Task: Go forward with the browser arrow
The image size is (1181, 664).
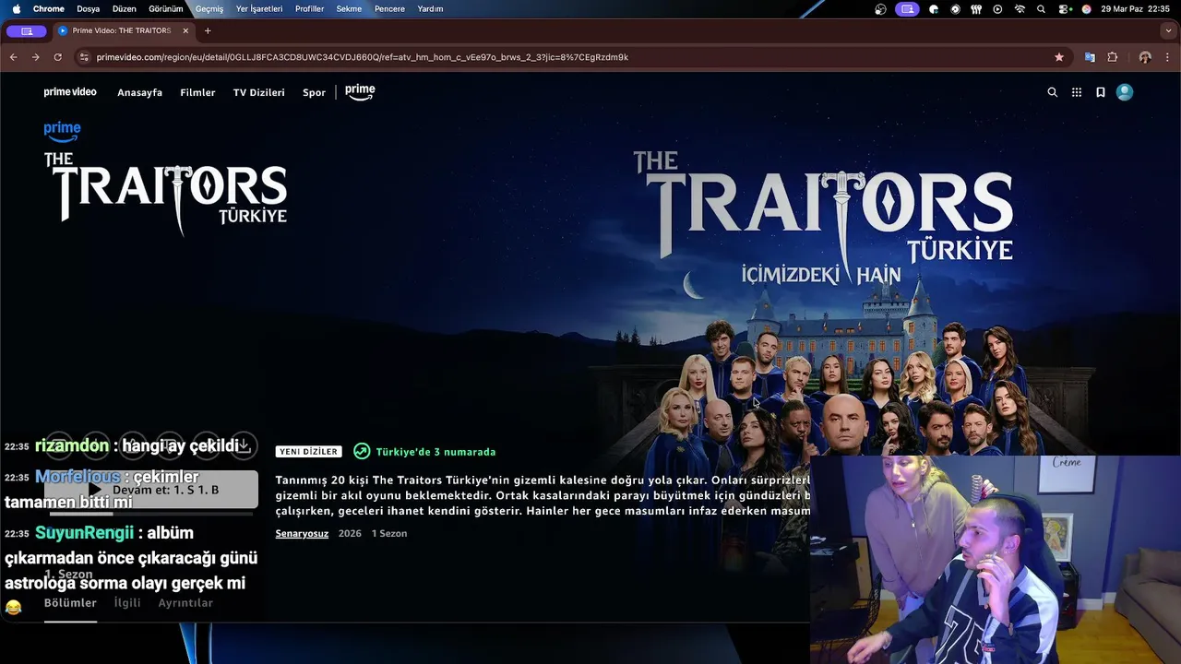Action: click(35, 57)
